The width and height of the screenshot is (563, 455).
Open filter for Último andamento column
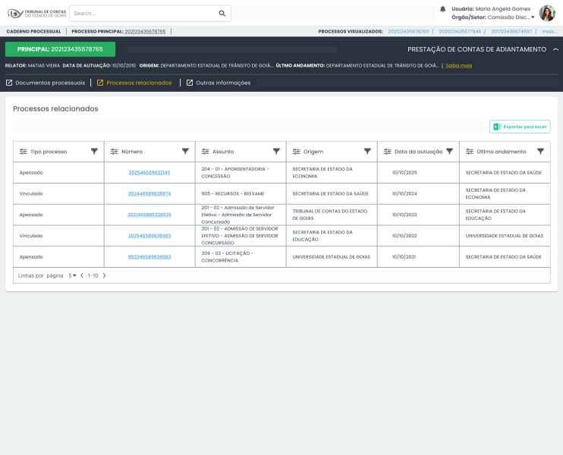coord(540,152)
